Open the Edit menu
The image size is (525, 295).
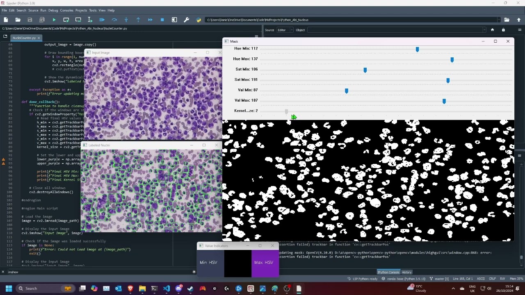pyautogui.click(x=12, y=10)
